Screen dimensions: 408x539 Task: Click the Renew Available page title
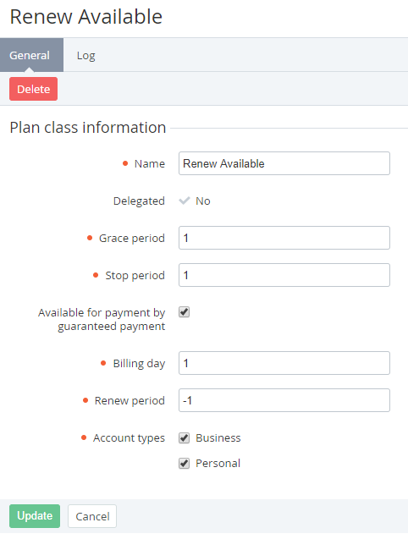[86, 17]
